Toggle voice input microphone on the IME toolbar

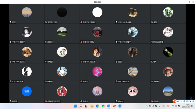point(184,101)
